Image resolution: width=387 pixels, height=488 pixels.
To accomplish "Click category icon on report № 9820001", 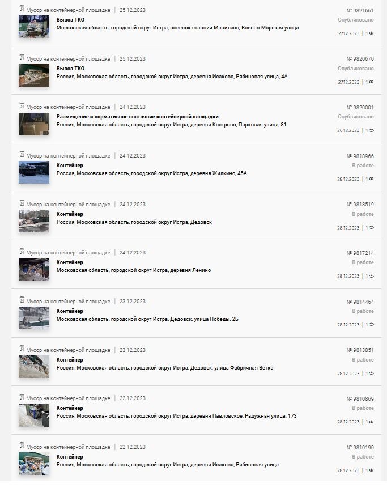I will [22, 106].
